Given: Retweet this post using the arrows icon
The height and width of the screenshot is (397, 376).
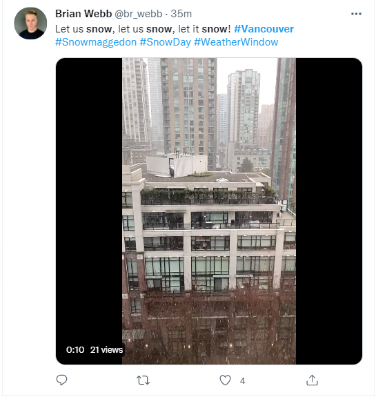Looking at the screenshot, I should pos(143,380).
